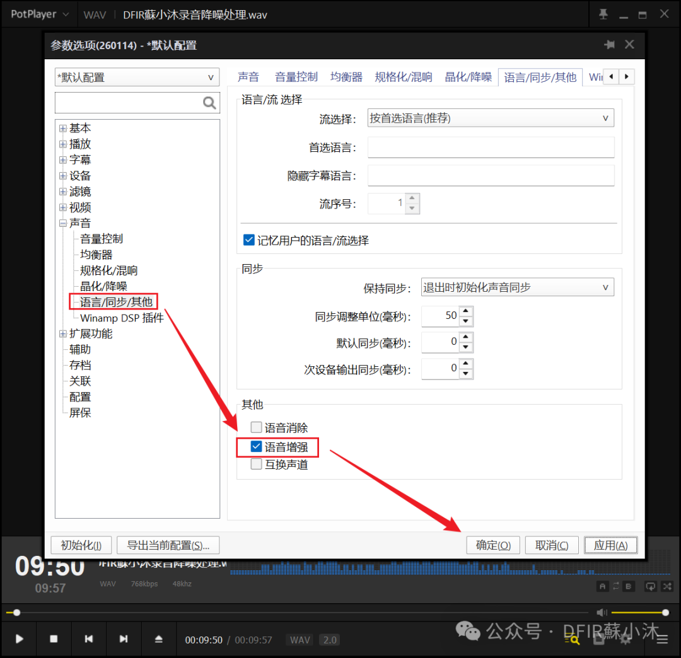Screen dimensions: 681x658
Task: Click the 确定(O) button
Action: (x=493, y=545)
